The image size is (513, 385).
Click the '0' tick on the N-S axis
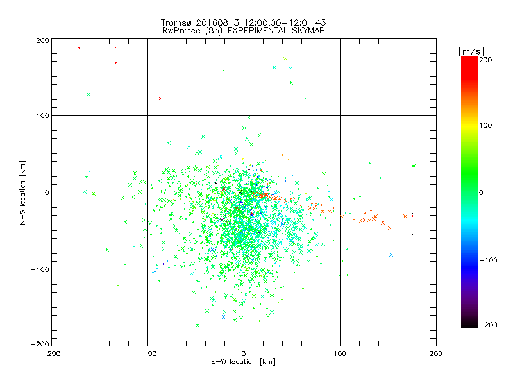click(x=46, y=193)
